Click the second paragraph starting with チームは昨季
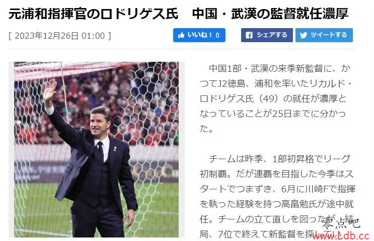Screen dimensions: 374x241 (277, 196)
